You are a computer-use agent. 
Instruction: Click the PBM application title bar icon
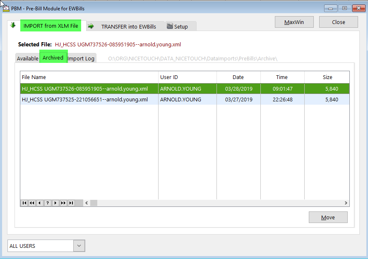[6, 8]
